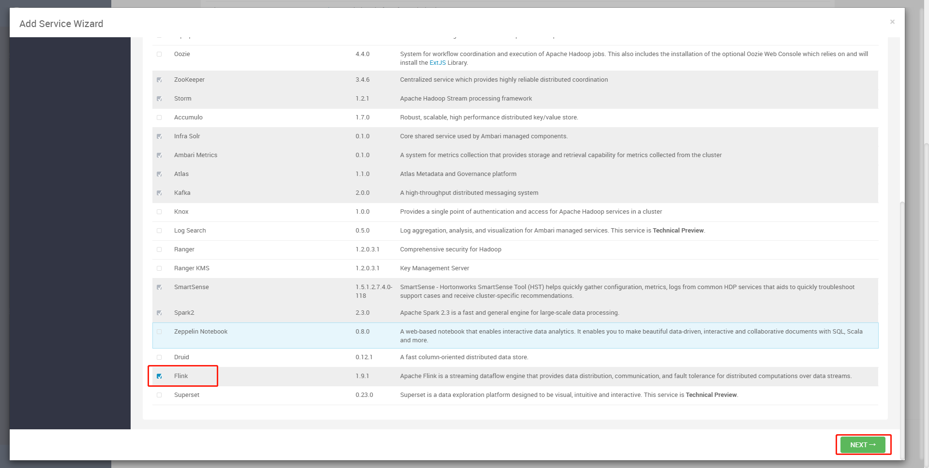The image size is (929, 468).
Task: Click the Oozie version 4.4.0
Action: tap(362, 54)
